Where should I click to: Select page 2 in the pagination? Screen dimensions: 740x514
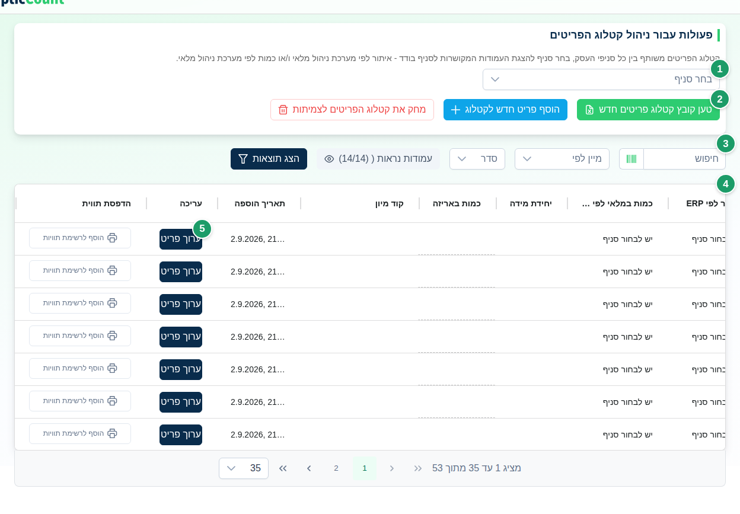336,468
